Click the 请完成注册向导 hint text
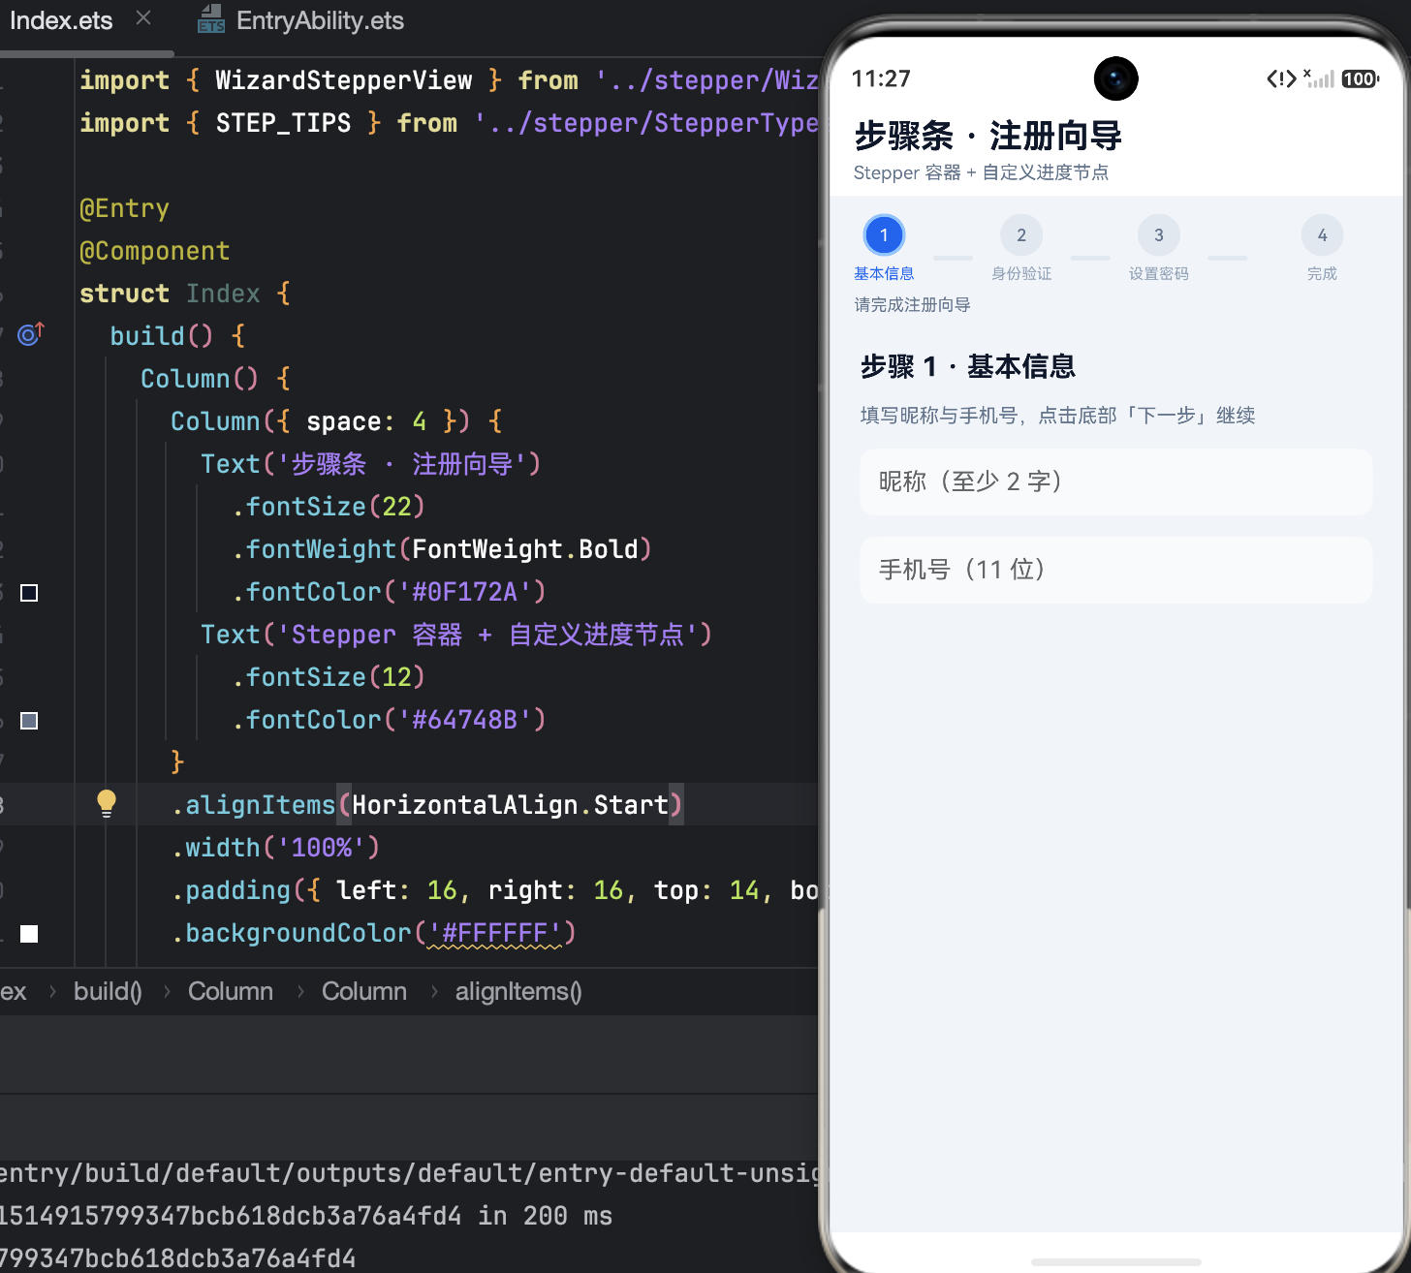Viewport: 1411px width, 1273px height. [912, 305]
